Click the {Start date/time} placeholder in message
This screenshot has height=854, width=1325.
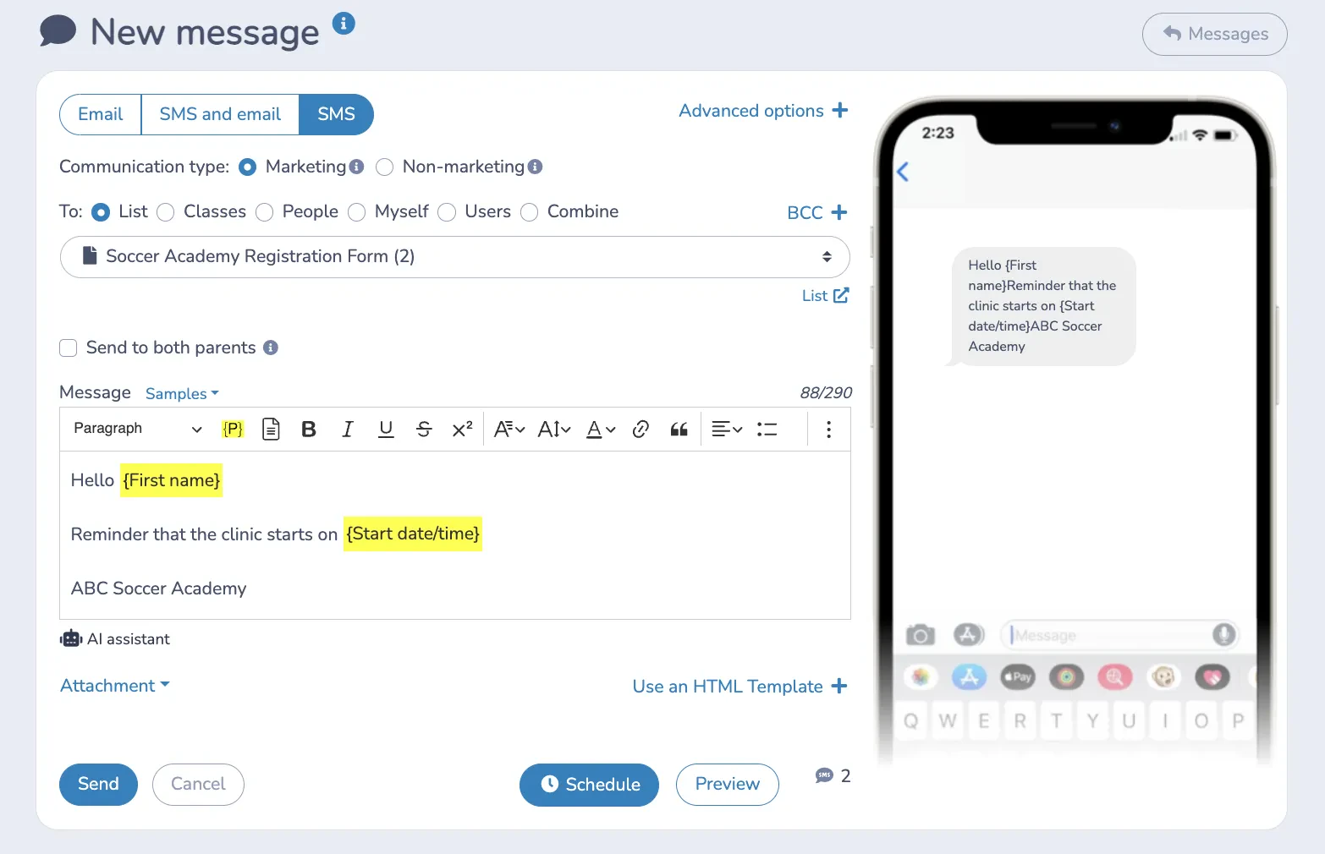tap(413, 534)
